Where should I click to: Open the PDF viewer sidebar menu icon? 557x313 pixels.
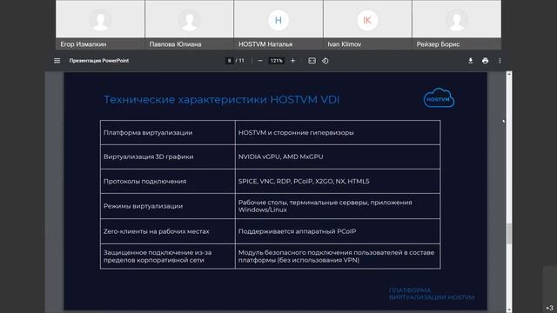[57, 61]
